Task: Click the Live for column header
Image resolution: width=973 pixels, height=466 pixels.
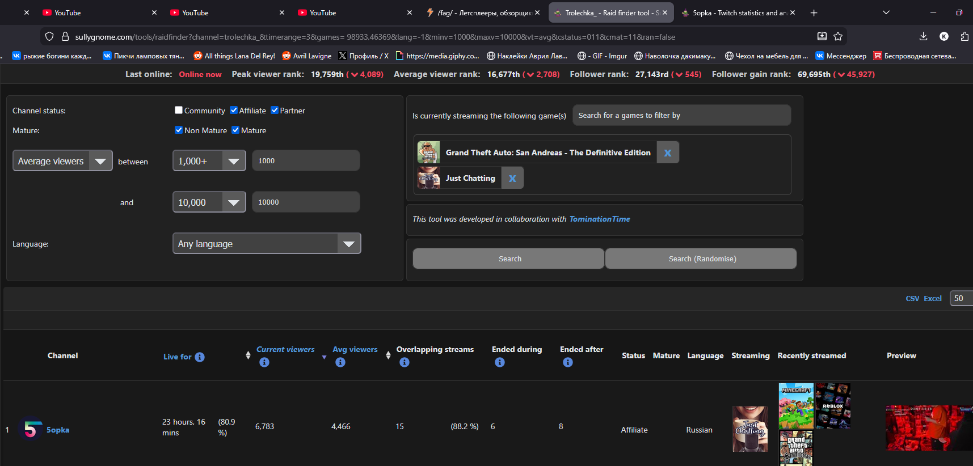Action: coord(178,357)
